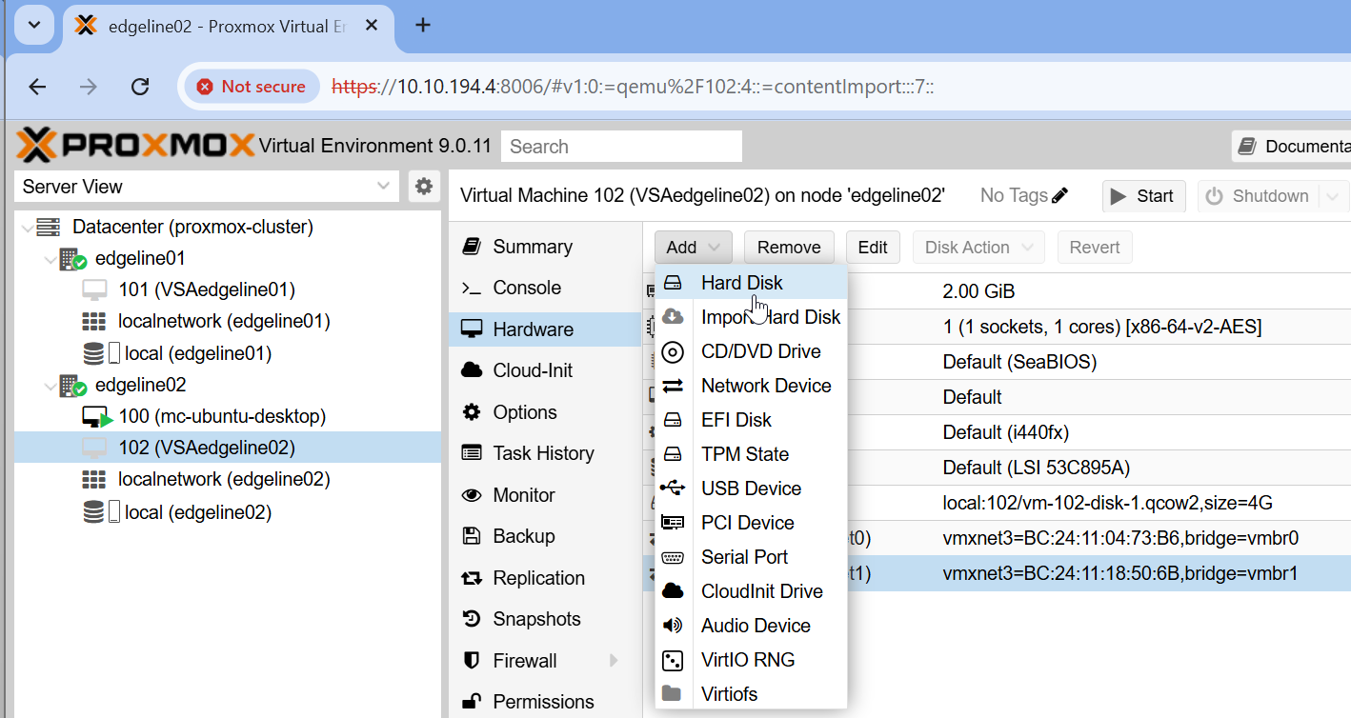Choose USB Device from Add menu

(x=751, y=489)
